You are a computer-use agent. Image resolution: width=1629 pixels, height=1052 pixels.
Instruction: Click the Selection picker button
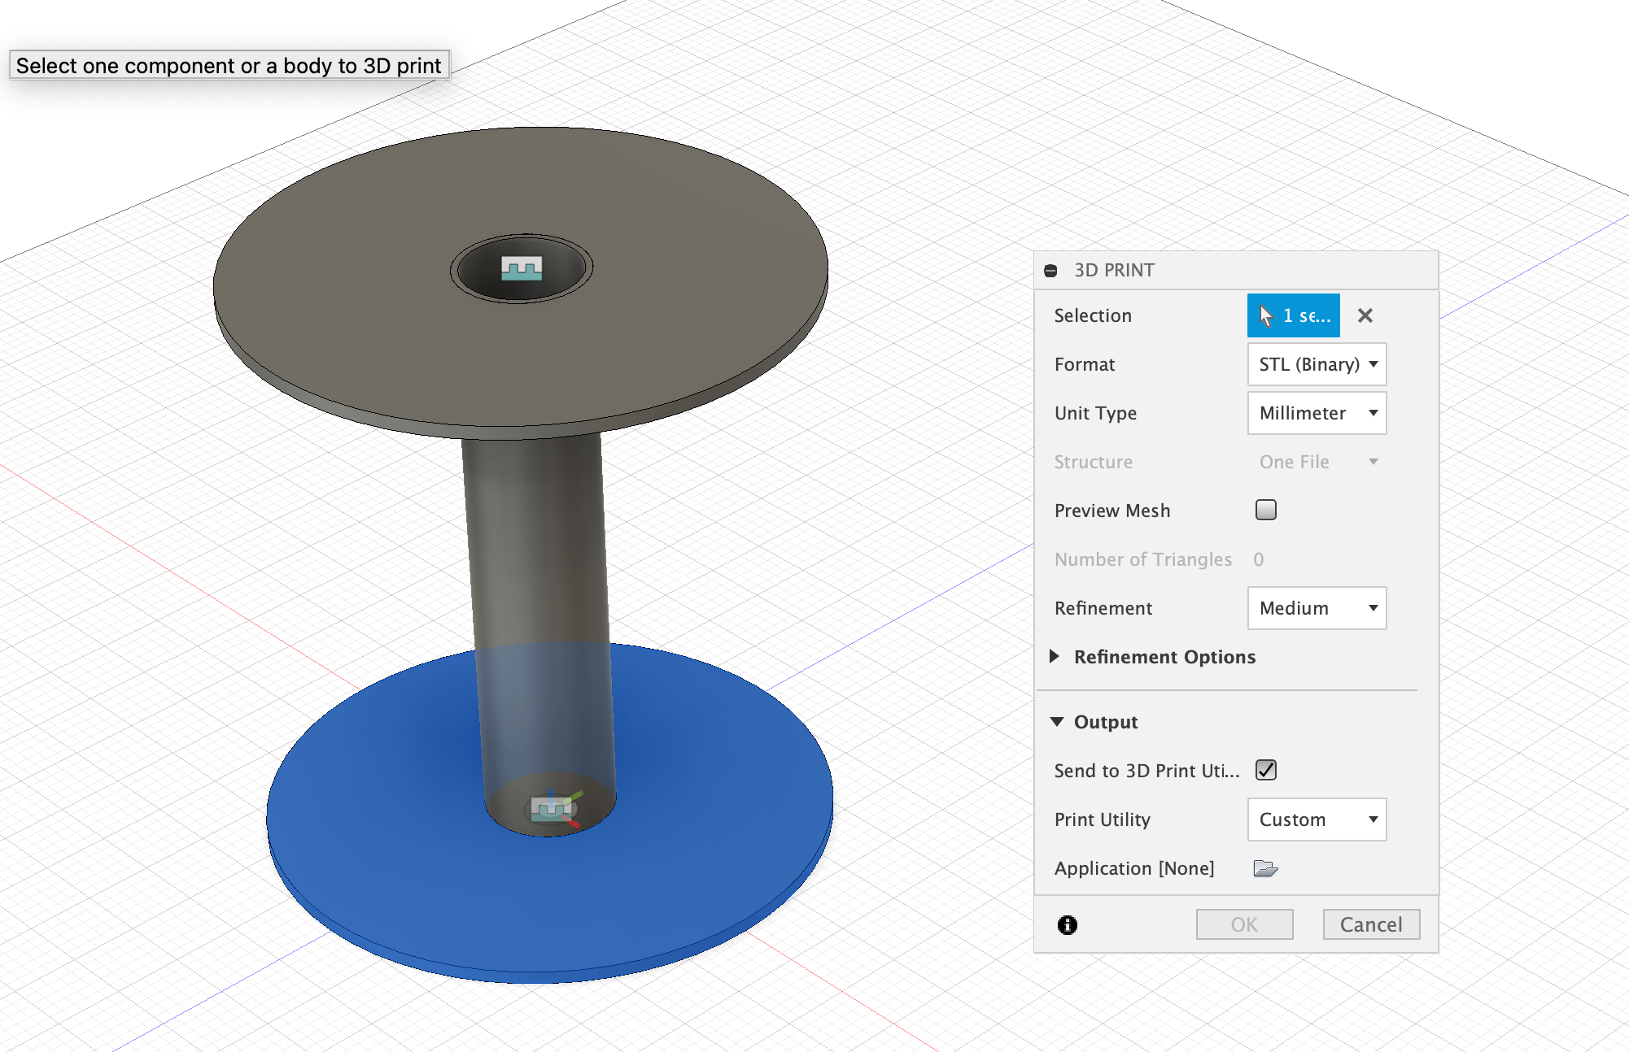click(1293, 315)
